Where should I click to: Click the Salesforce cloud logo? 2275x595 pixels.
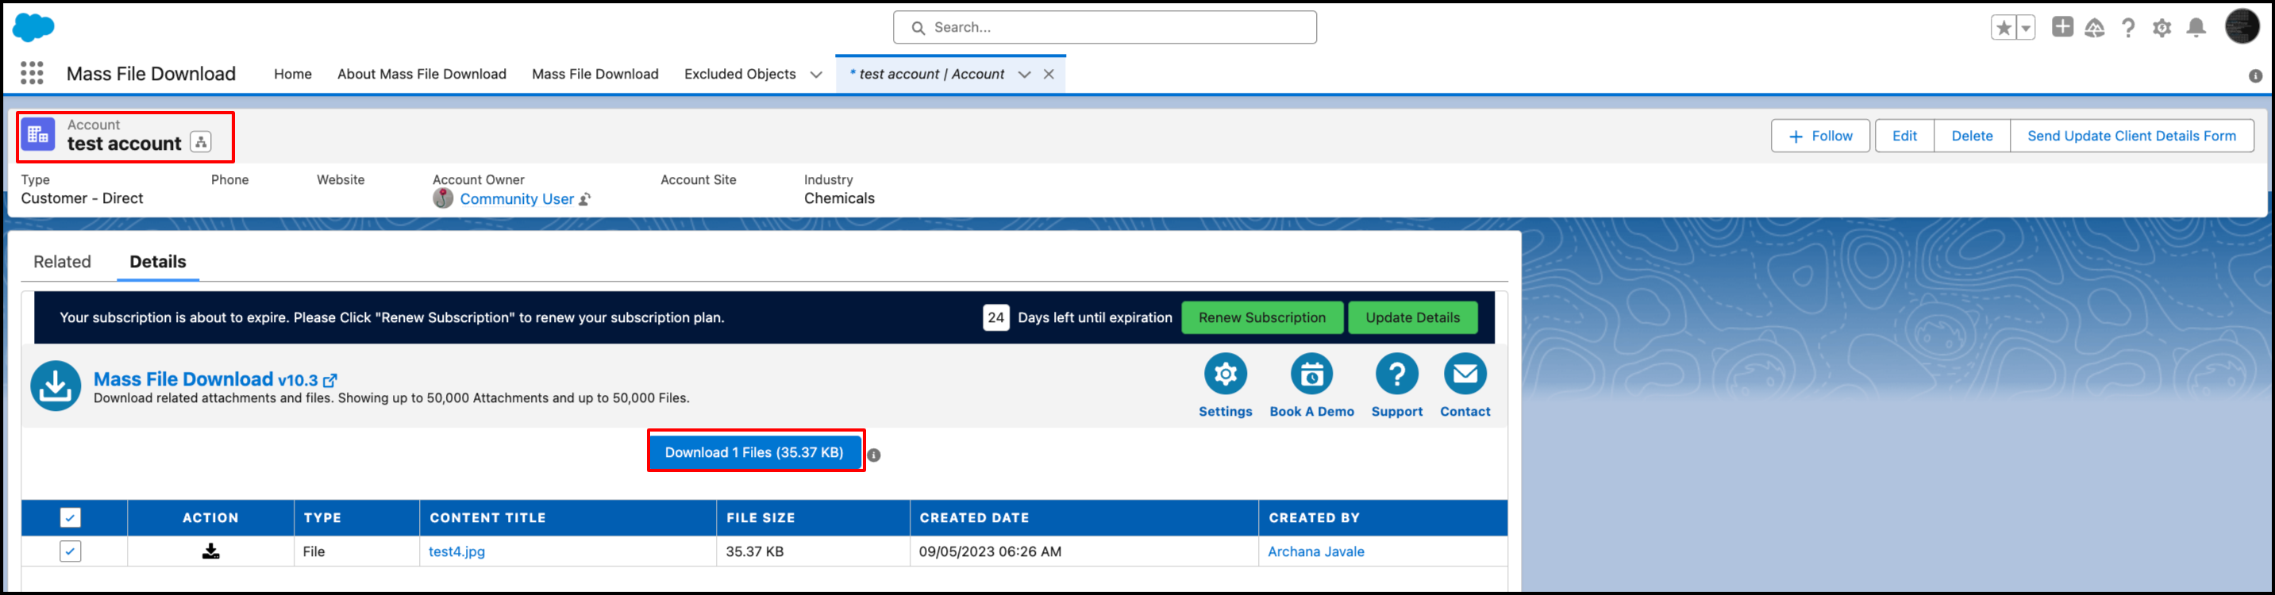coord(33,27)
